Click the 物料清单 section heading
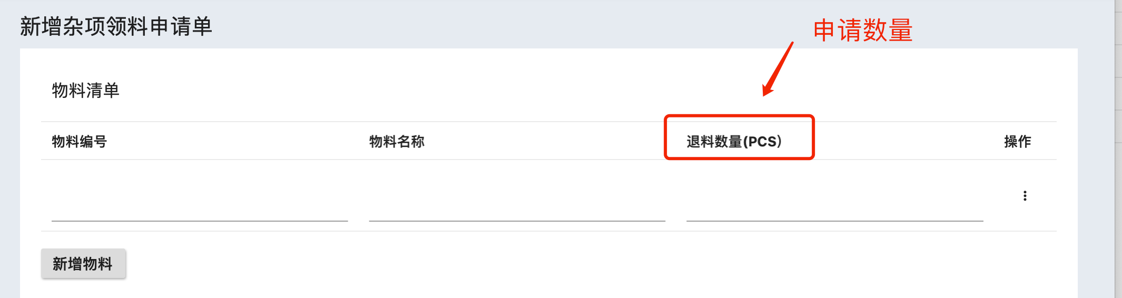The width and height of the screenshot is (1122, 298). 86,91
